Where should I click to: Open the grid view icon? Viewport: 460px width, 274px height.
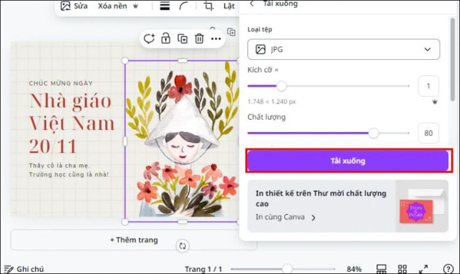pos(402,269)
